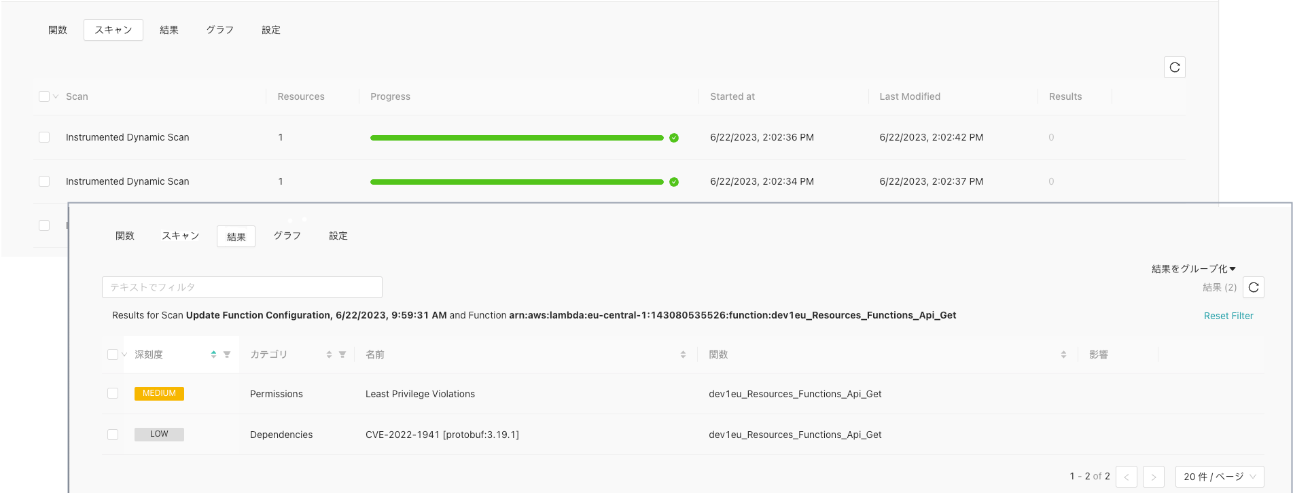Click the green completed check for the 2:02:34 PM scan
Image resolution: width=1293 pixels, height=493 pixels.
(x=674, y=182)
